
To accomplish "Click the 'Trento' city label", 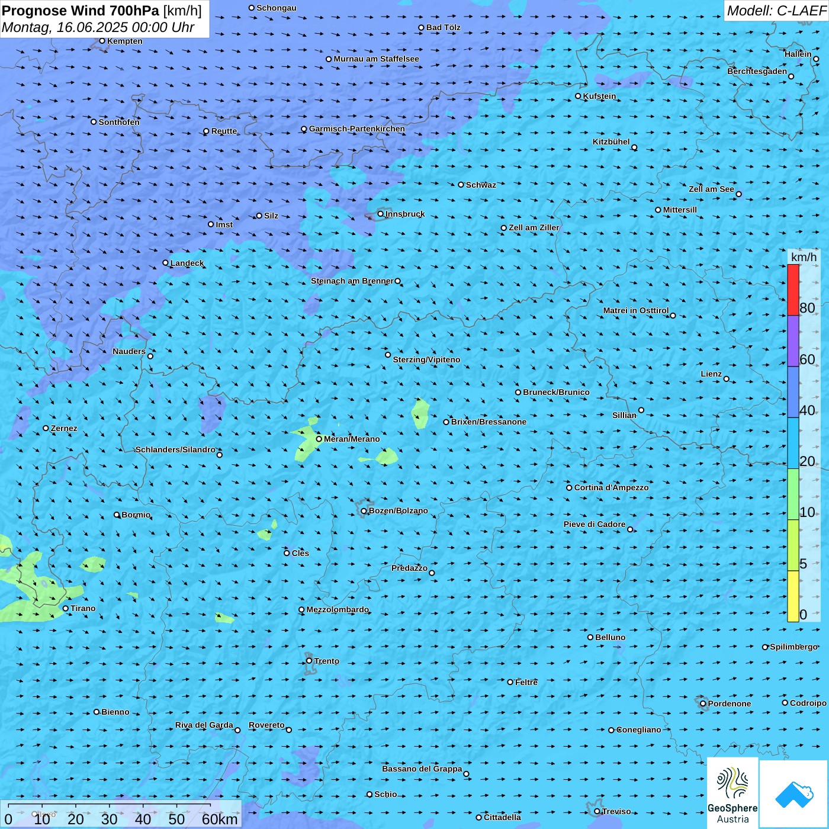I will [x=327, y=661].
